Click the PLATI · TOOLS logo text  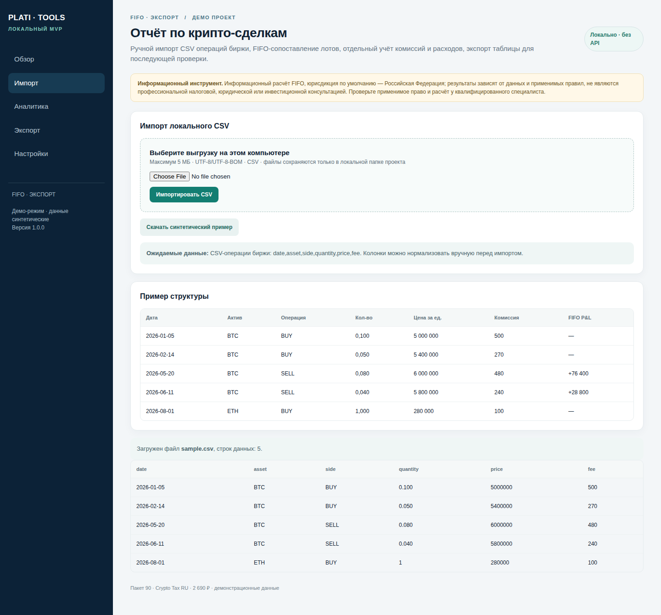click(x=37, y=17)
